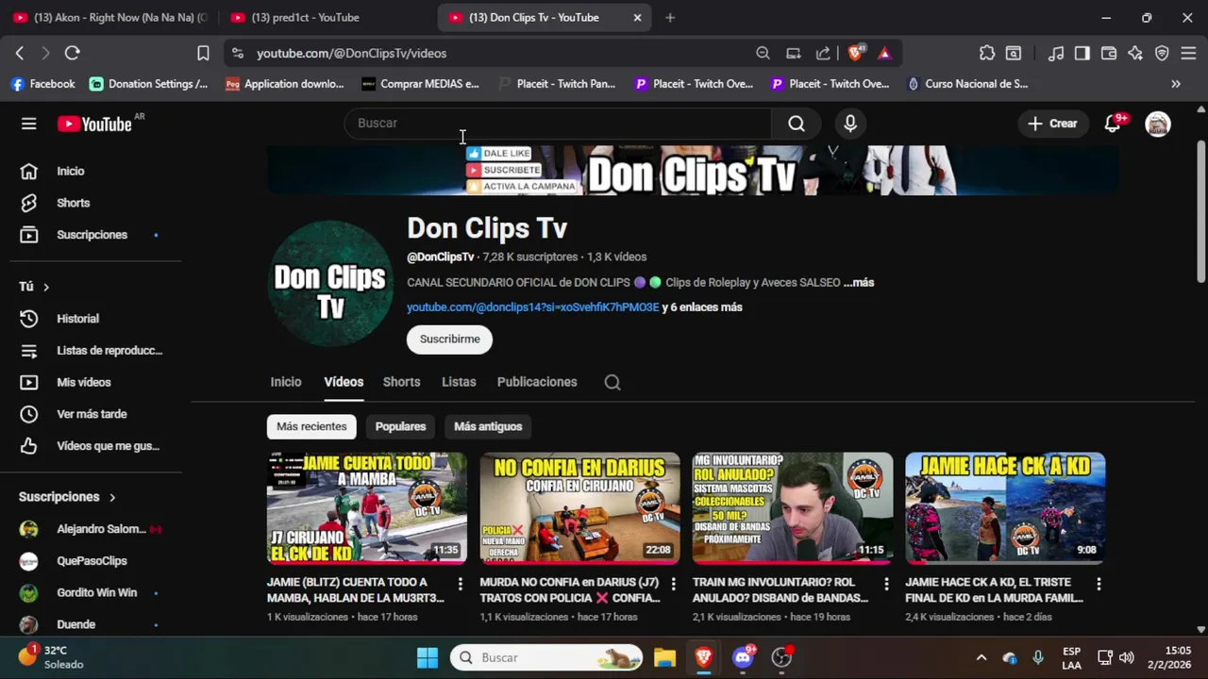The image size is (1208, 679).
Task: Switch to the Akon Right Now browser tab
Action: point(109,18)
